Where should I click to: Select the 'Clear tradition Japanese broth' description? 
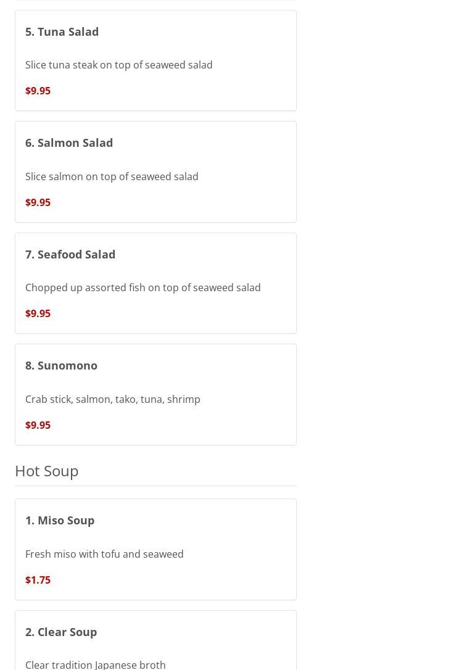96,664
